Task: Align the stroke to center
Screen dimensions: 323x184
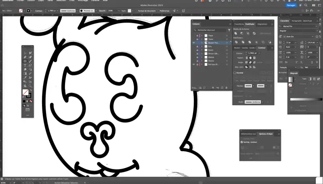Action: click(246, 67)
